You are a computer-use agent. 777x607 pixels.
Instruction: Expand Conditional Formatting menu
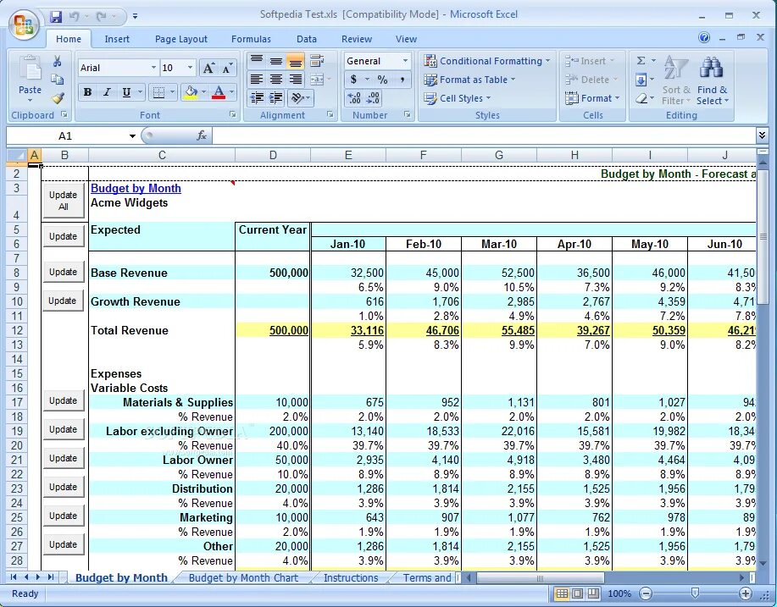click(x=487, y=61)
